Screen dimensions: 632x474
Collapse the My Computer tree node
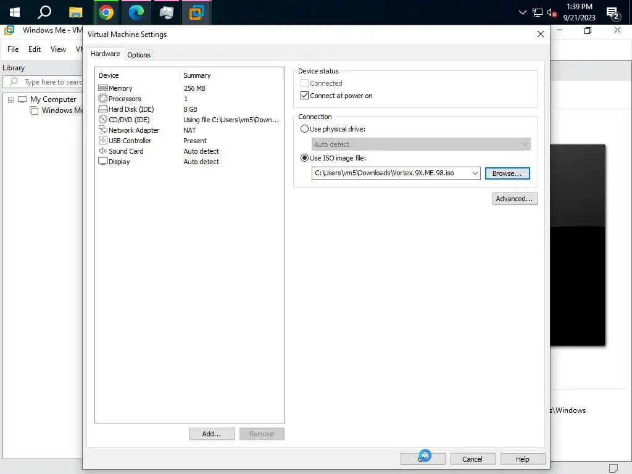(11, 99)
